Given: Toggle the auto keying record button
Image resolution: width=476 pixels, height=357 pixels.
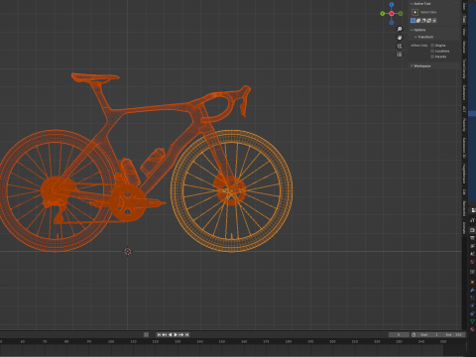Looking at the screenshot, I should tap(146, 334).
